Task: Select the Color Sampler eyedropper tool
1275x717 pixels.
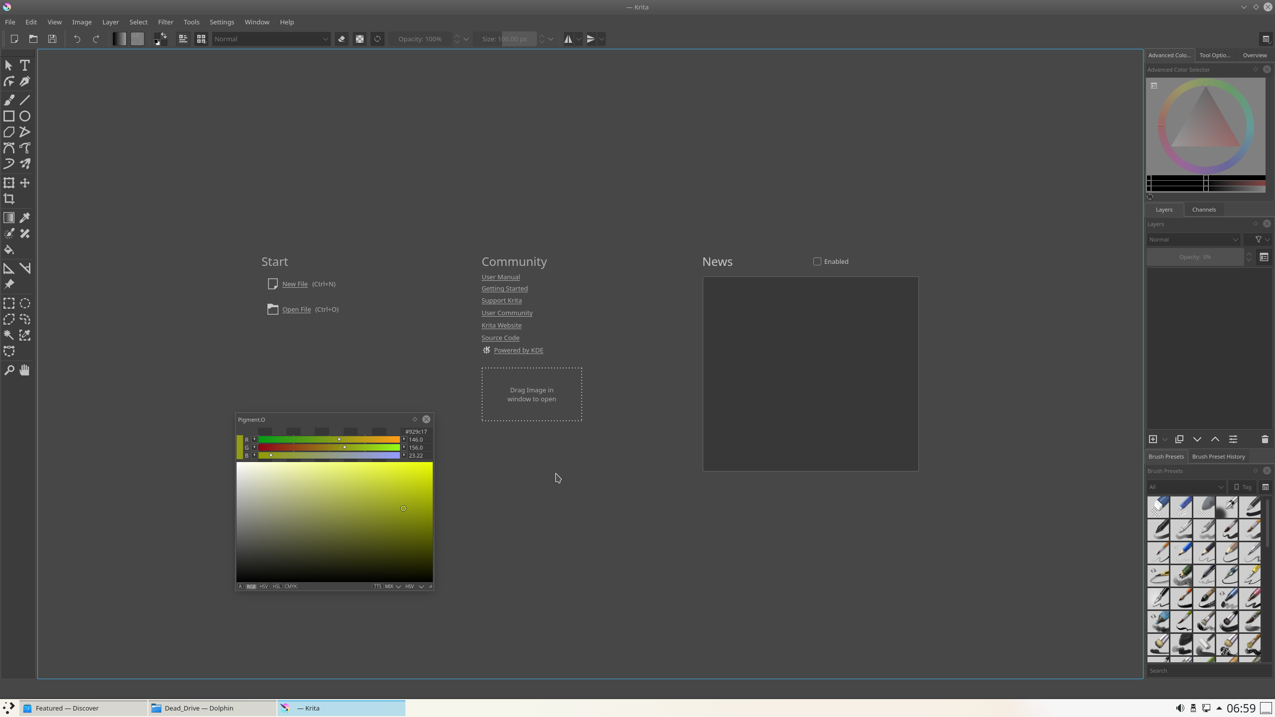Action: [x=24, y=218]
